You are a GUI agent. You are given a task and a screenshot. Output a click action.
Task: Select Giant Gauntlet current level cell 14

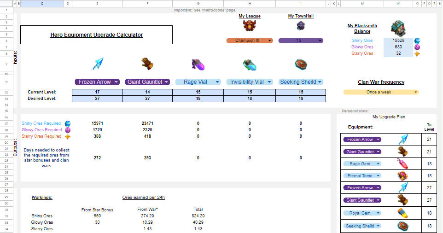pyautogui.click(x=147, y=92)
